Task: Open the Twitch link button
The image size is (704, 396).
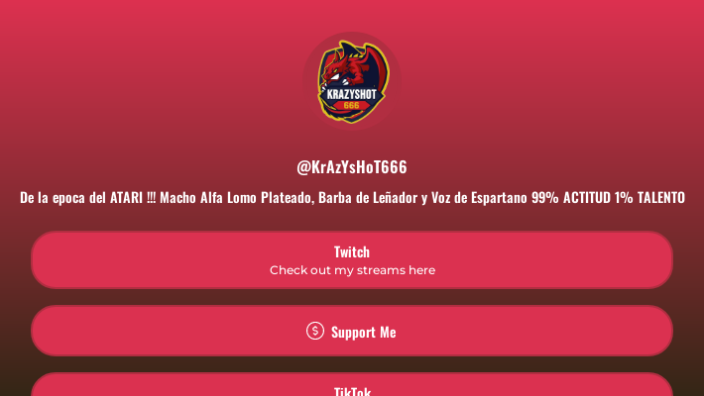Action: coord(352,260)
